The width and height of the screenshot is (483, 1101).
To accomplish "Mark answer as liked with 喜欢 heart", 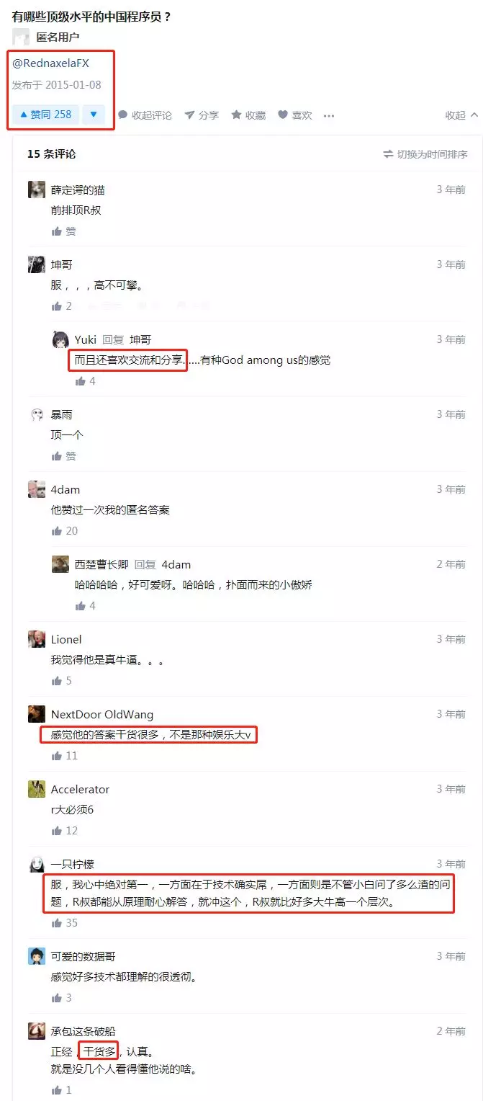I will pyautogui.click(x=295, y=115).
